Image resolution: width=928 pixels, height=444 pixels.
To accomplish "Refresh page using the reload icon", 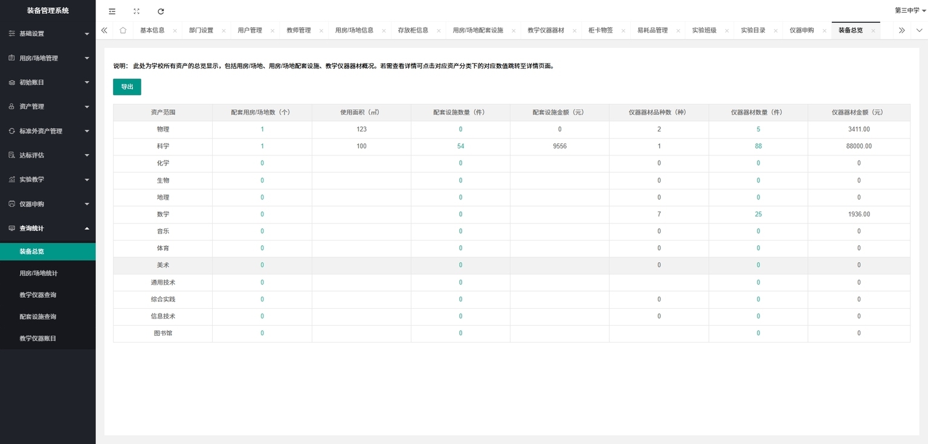I will pyautogui.click(x=161, y=11).
